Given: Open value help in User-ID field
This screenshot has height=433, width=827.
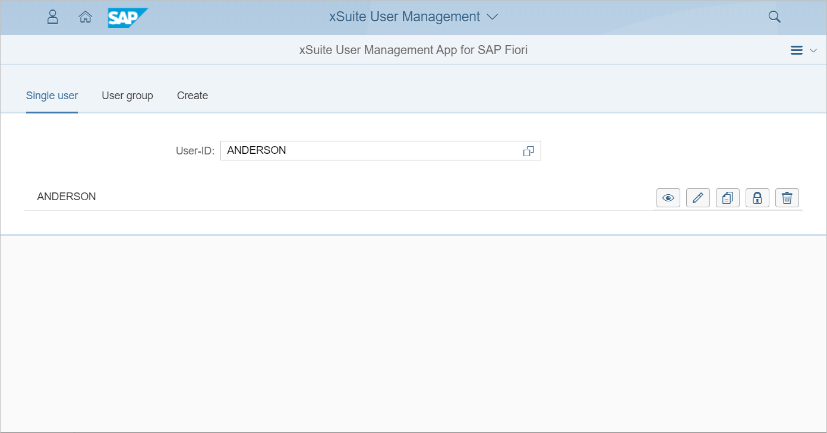Looking at the screenshot, I should 528,151.
